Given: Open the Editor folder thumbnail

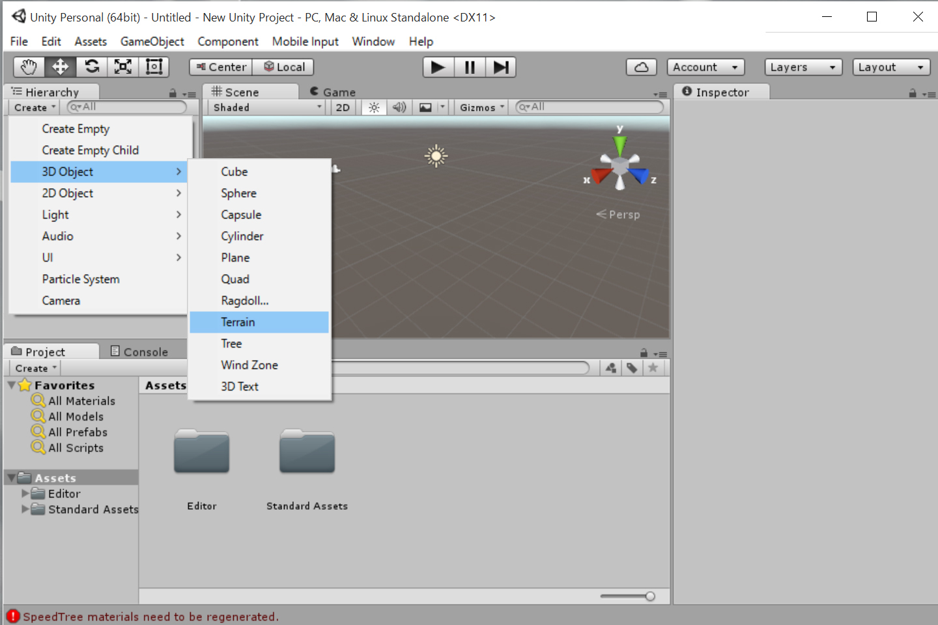Looking at the screenshot, I should [202, 451].
